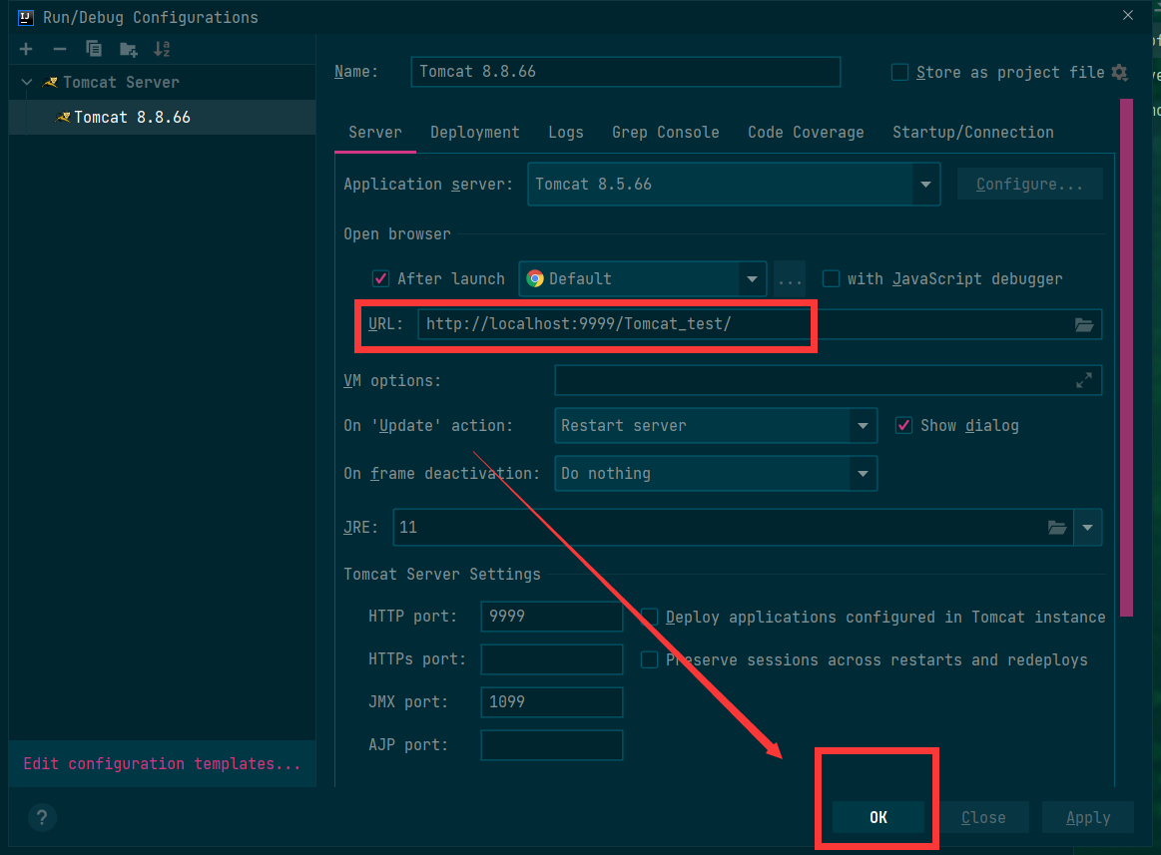Collapse the Tomcat Server tree node
This screenshot has height=855, width=1161.
point(27,82)
